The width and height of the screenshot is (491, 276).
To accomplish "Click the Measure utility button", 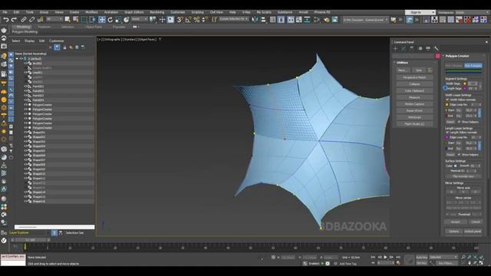I will coord(414,97).
